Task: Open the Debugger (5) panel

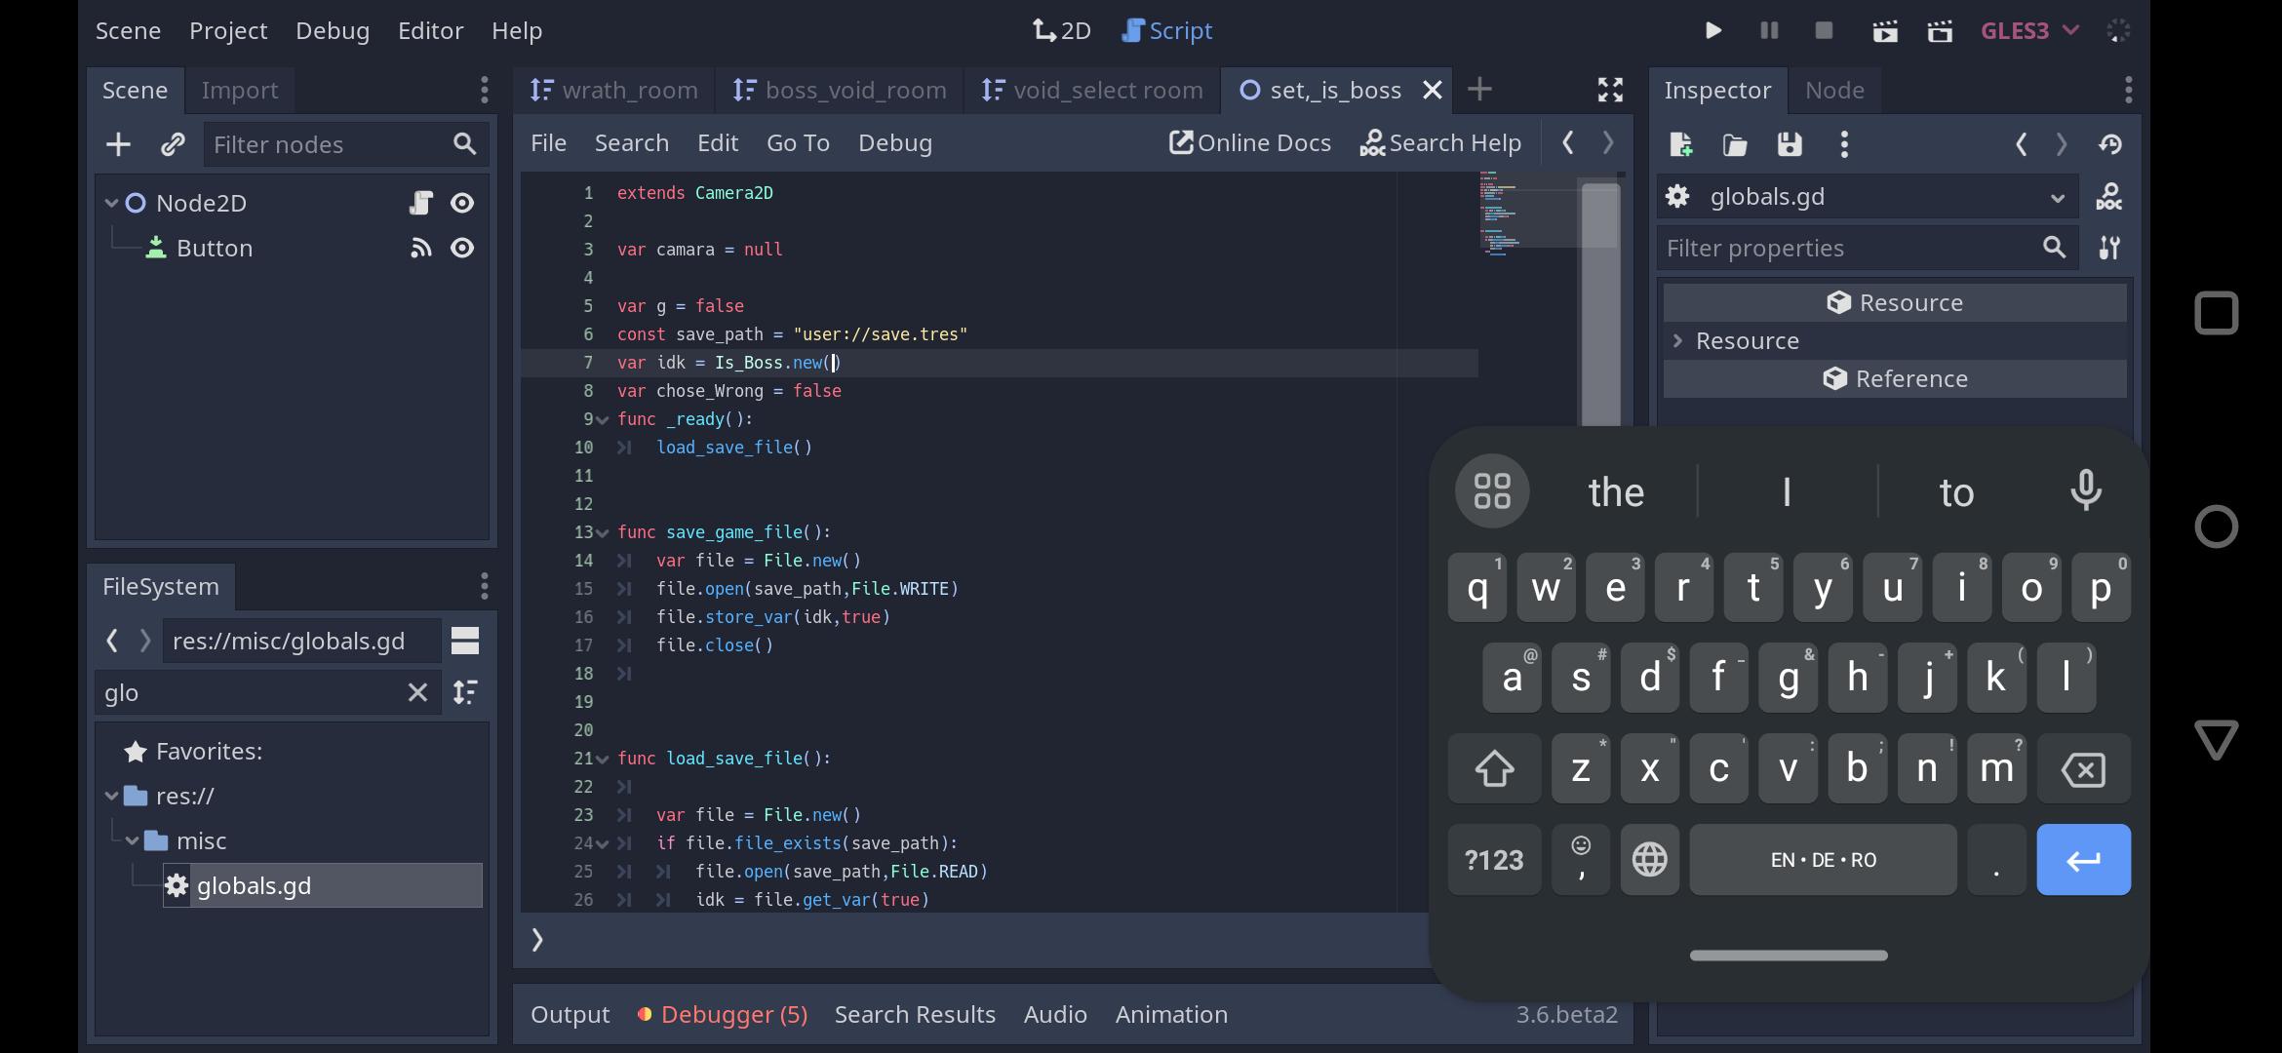Action: click(732, 1014)
